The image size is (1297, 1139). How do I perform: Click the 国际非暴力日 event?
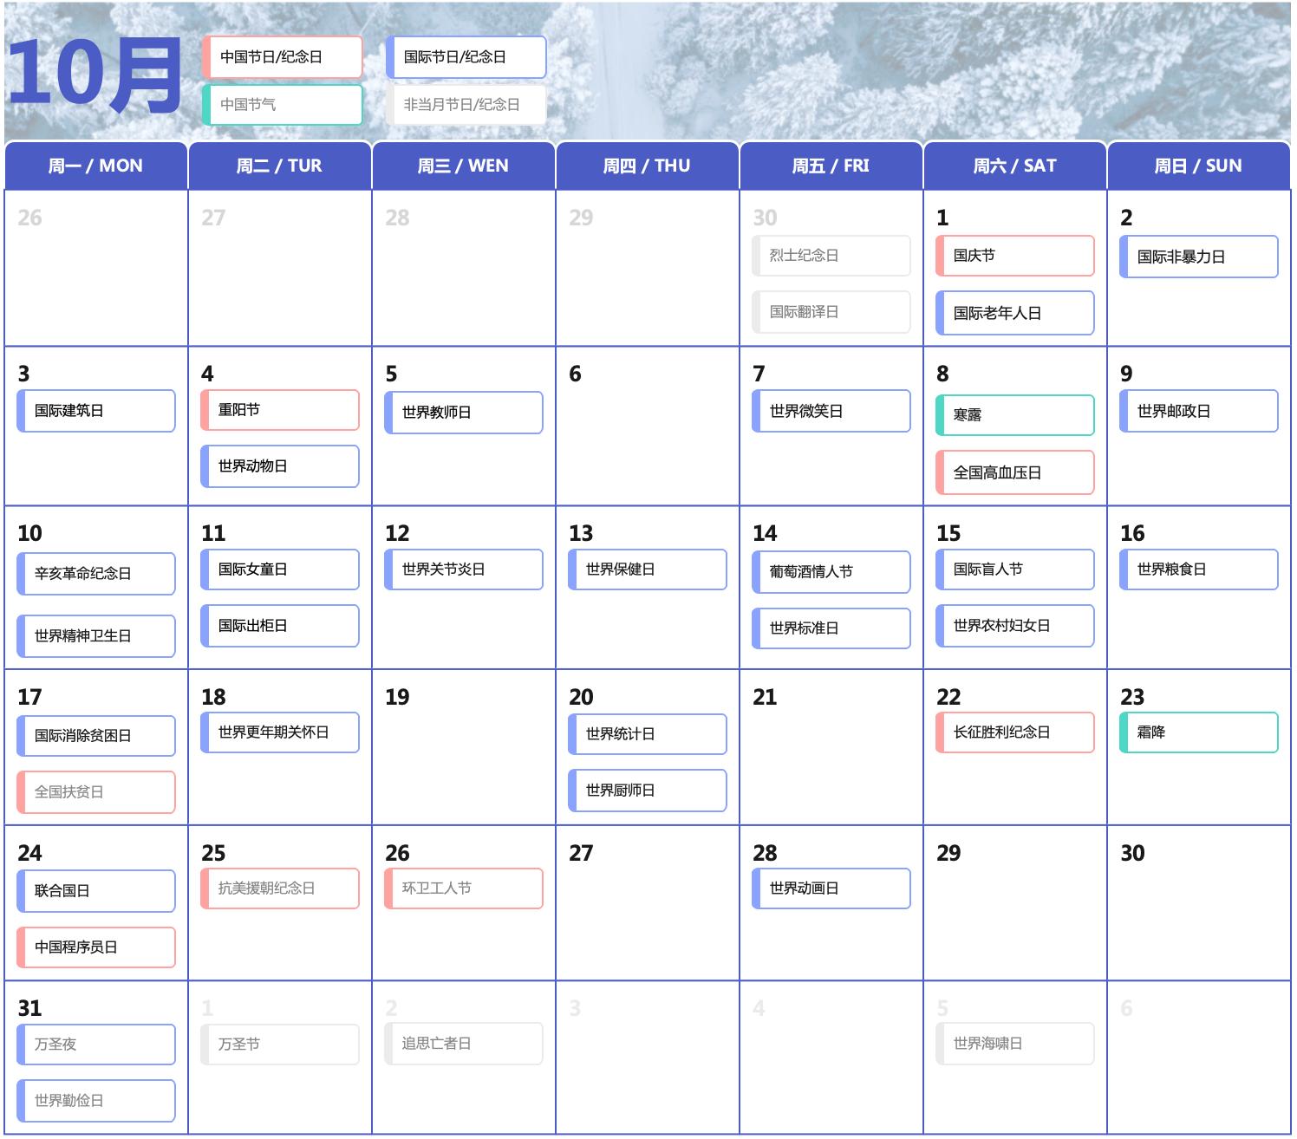pos(1199,257)
